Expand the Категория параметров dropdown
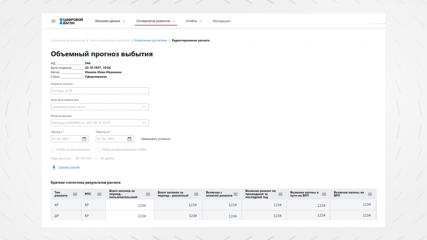Image resolution: width=427 pixels, height=240 pixels. 144,107
